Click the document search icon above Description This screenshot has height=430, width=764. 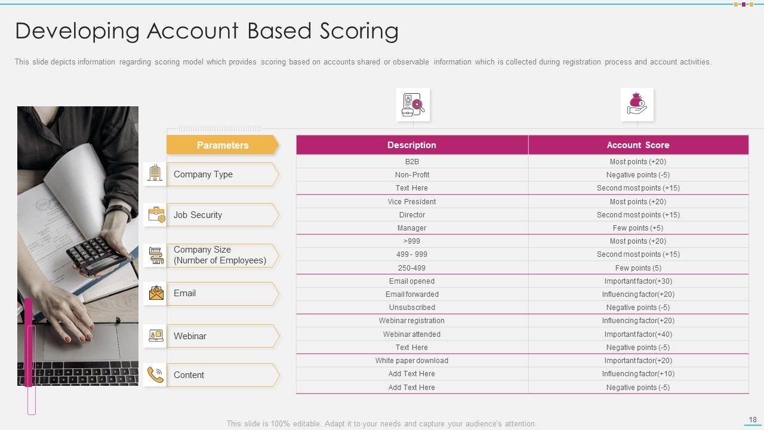pyautogui.click(x=412, y=105)
